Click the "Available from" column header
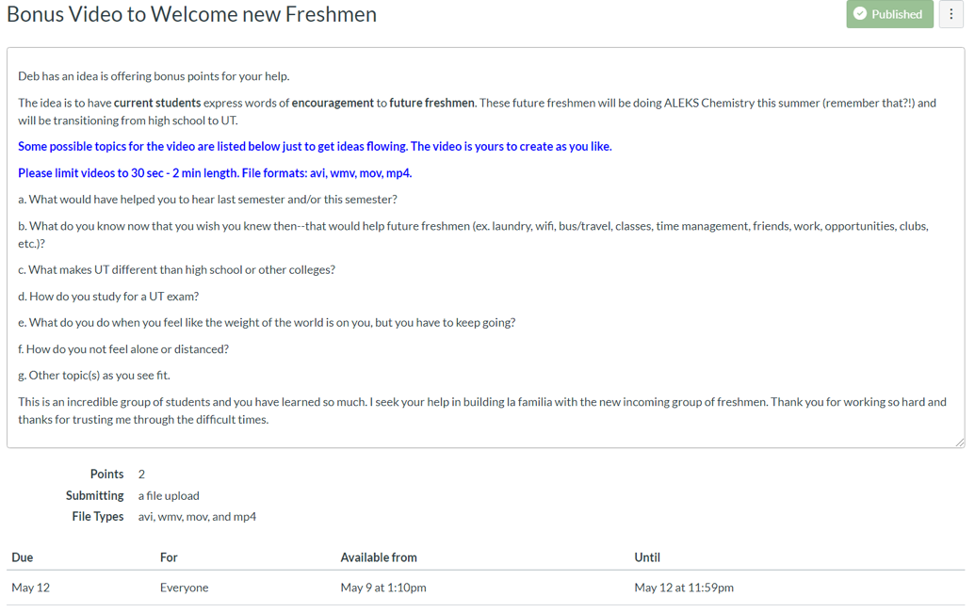 pos(379,557)
